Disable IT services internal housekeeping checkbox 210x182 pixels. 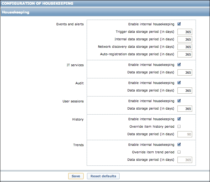[x=179, y=65]
